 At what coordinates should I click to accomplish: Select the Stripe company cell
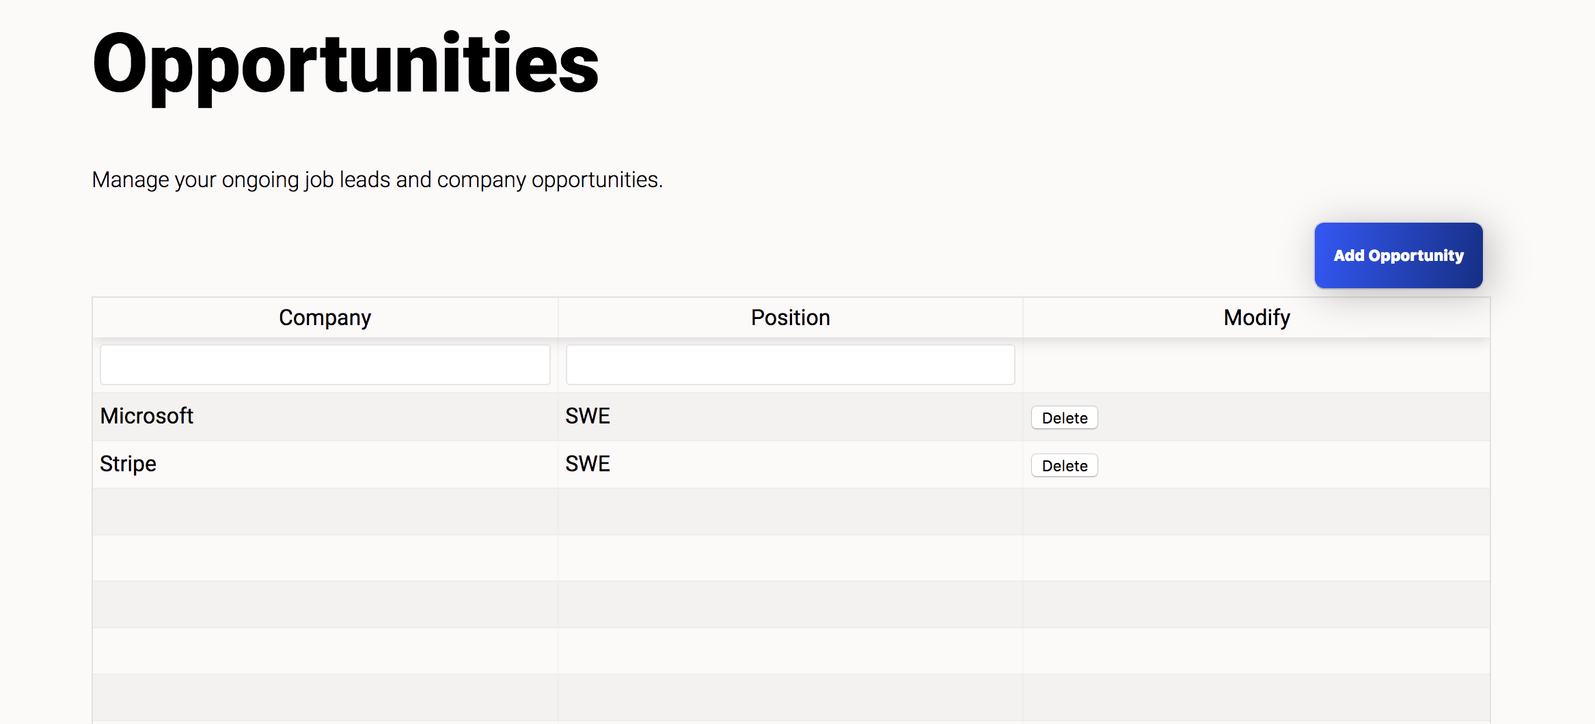325,464
